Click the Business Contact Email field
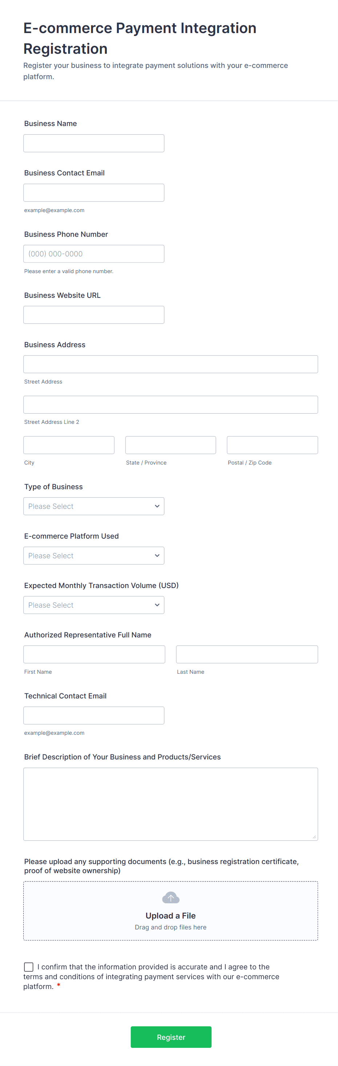Image resolution: width=338 pixels, height=1066 pixels. [x=94, y=192]
